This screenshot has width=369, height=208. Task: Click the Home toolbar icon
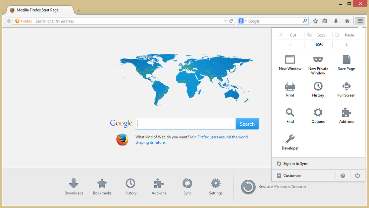coord(347,21)
